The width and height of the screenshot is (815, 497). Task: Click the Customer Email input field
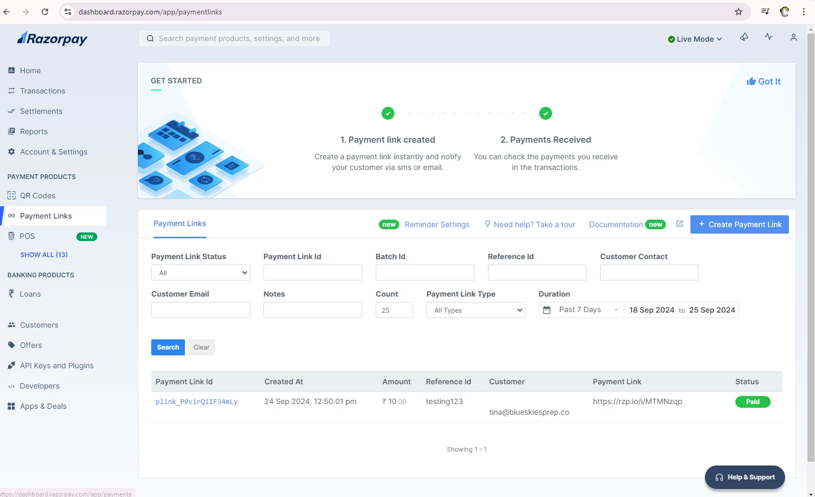pyautogui.click(x=200, y=310)
